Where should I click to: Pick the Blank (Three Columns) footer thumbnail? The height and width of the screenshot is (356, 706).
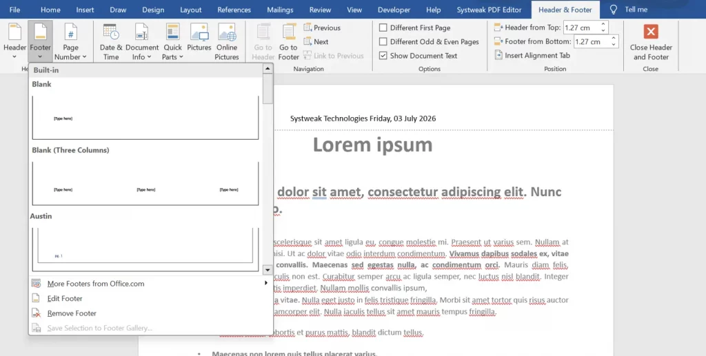145,183
